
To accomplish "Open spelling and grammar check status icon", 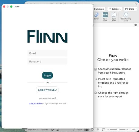I will (x=52, y=130).
